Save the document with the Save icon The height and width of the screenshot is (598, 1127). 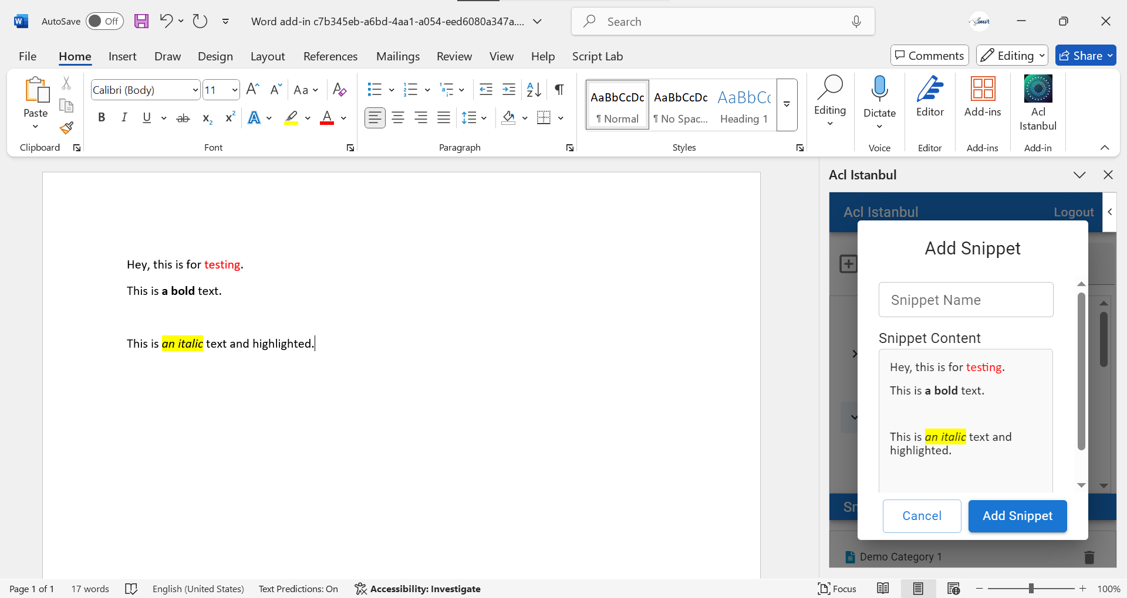coord(141,22)
